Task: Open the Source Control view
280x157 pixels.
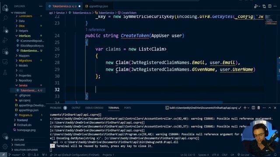Action: pos(5,29)
